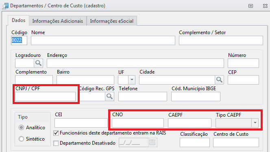Open the Cidade lookup magnifier
Image resolution: width=270 pixels, height=152 pixels.
(219, 80)
